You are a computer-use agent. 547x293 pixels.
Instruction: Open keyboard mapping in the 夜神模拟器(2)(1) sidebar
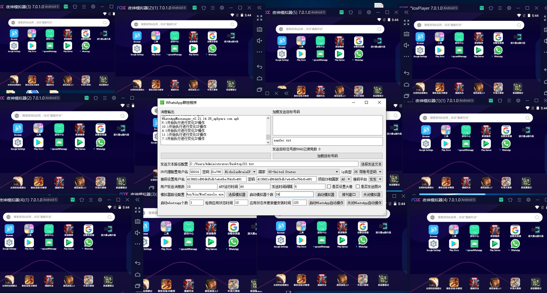259,29
